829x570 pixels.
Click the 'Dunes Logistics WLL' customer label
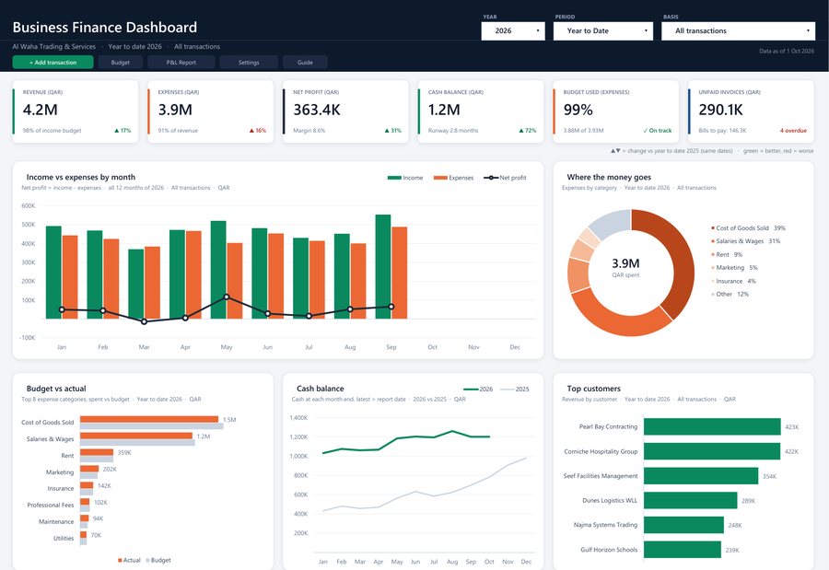[610, 500]
